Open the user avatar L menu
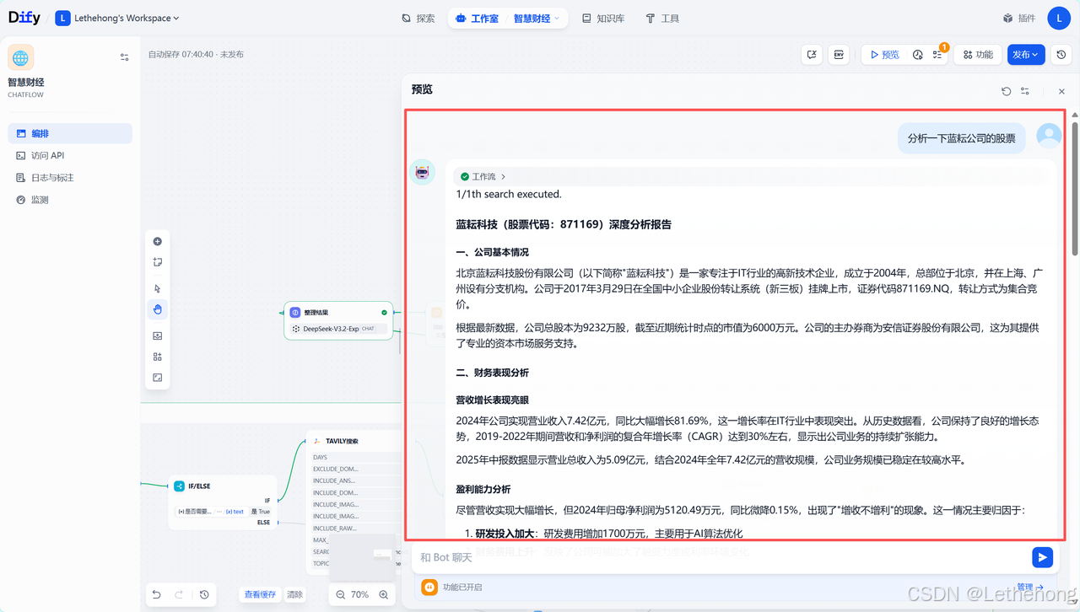Image resolution: width=1080 pixels, height=612 pixels. 1059,18
